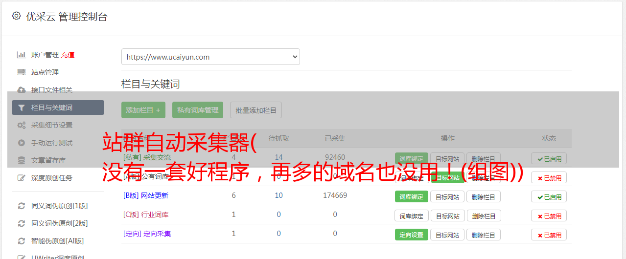Toggle 已启用 status for 采集交流 row
The height and width of the screenshot is (259, 626).
549,158
